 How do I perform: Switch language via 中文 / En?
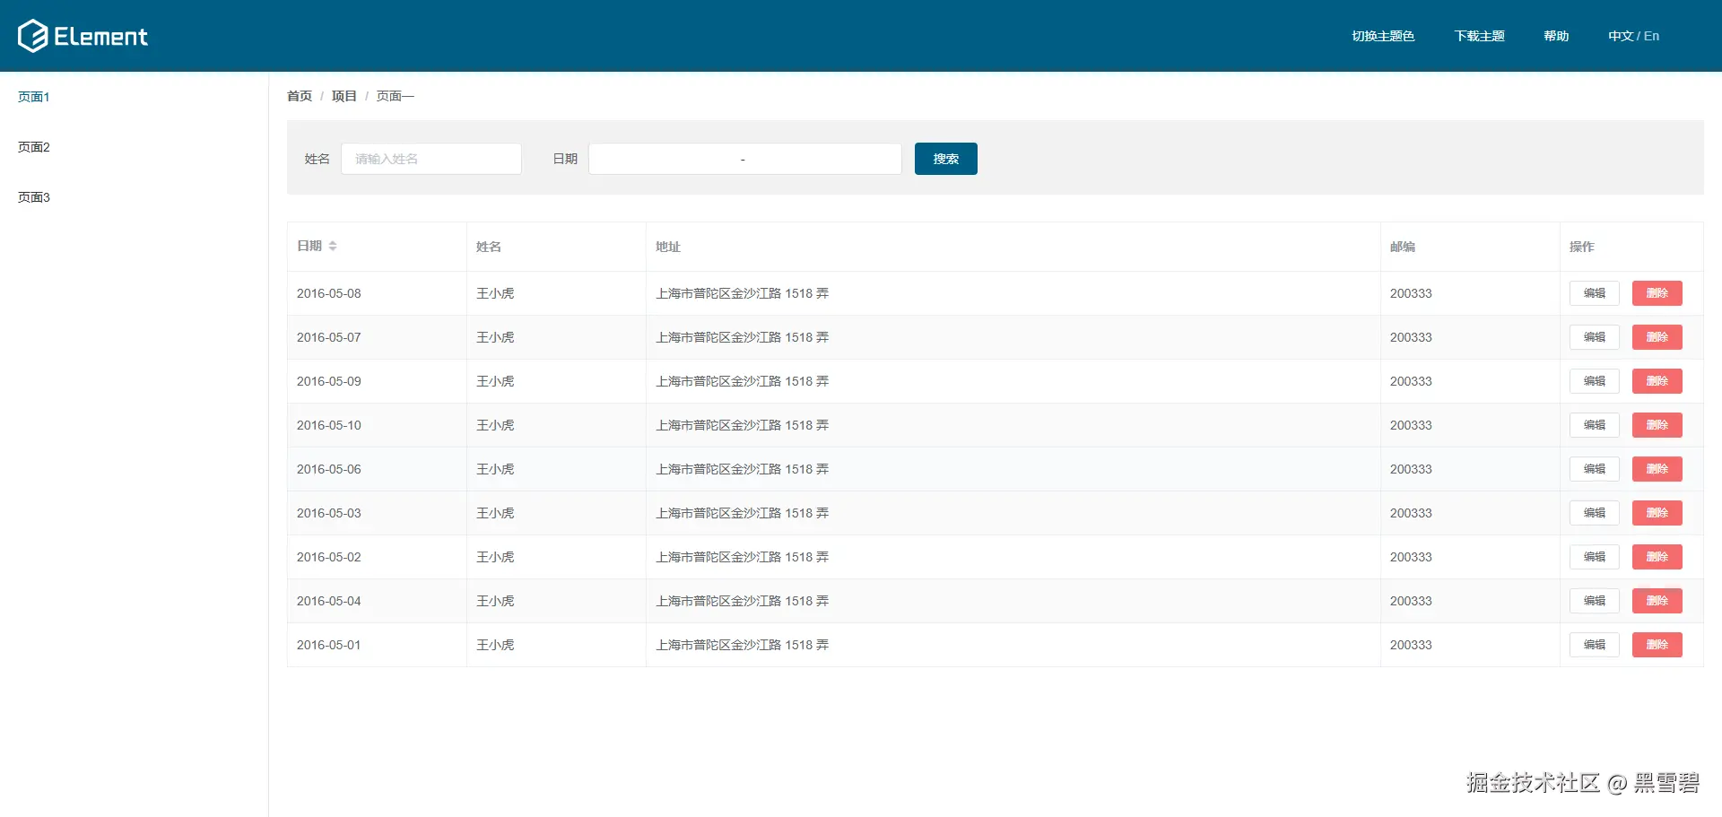(x=1633, y=36)
